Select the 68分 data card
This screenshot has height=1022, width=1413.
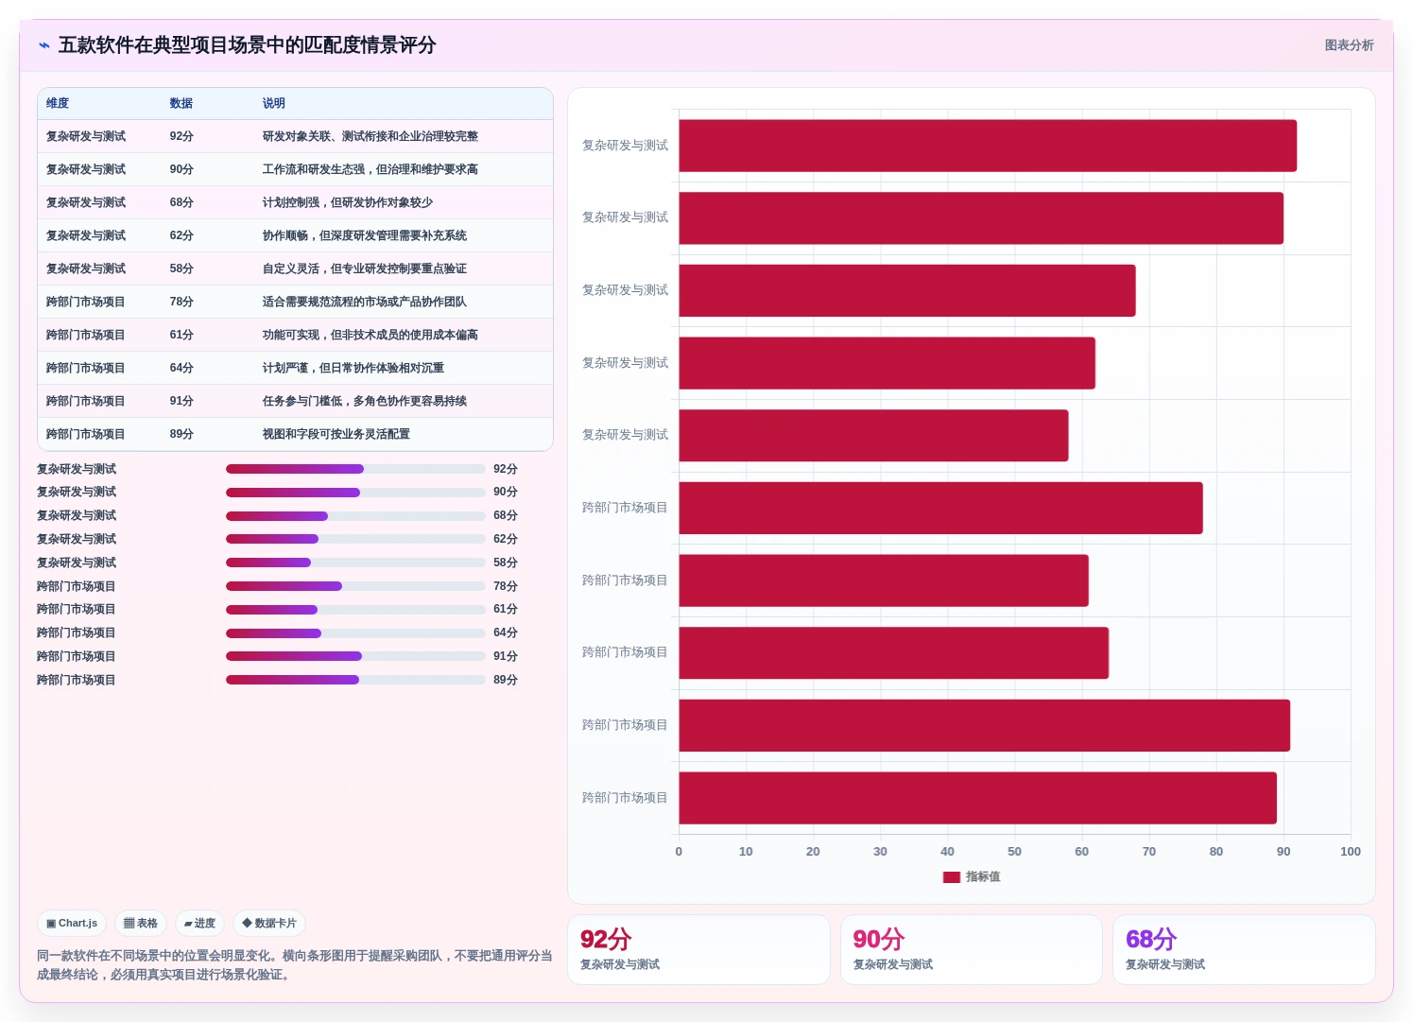click(1244, 949)
